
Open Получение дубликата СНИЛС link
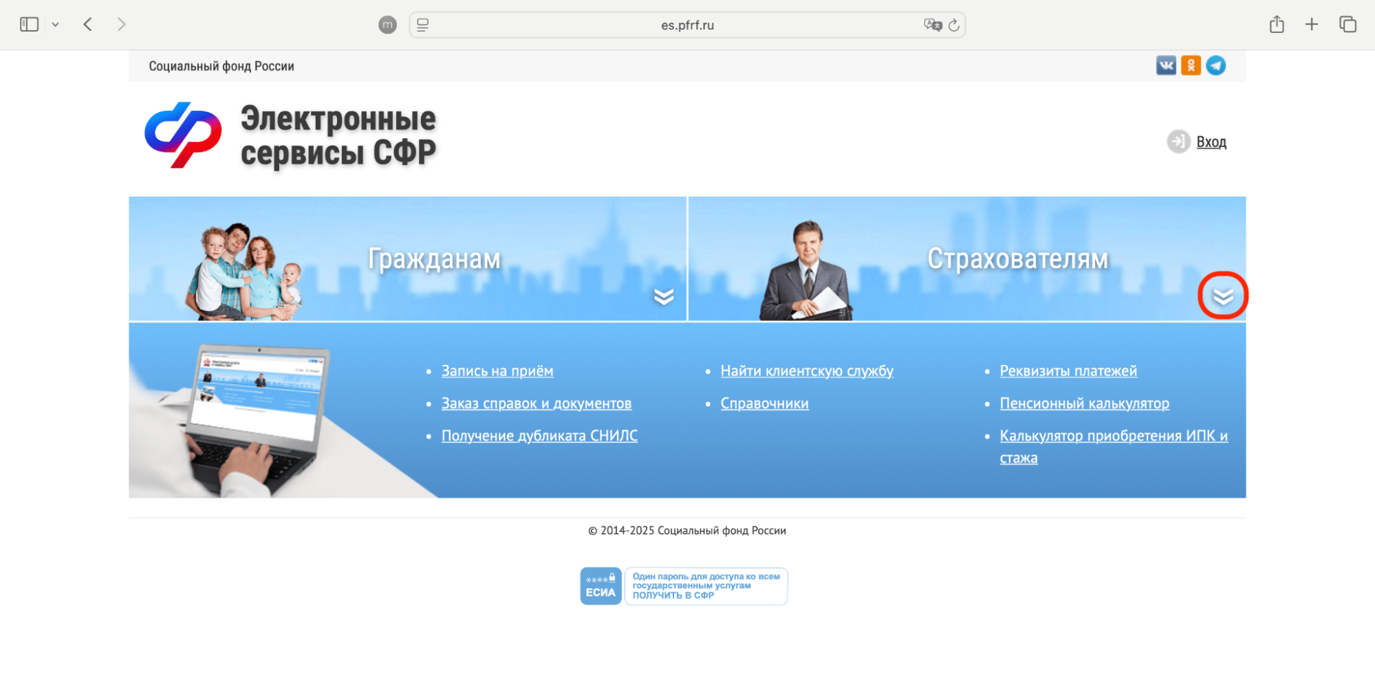[x=539, y=436]
